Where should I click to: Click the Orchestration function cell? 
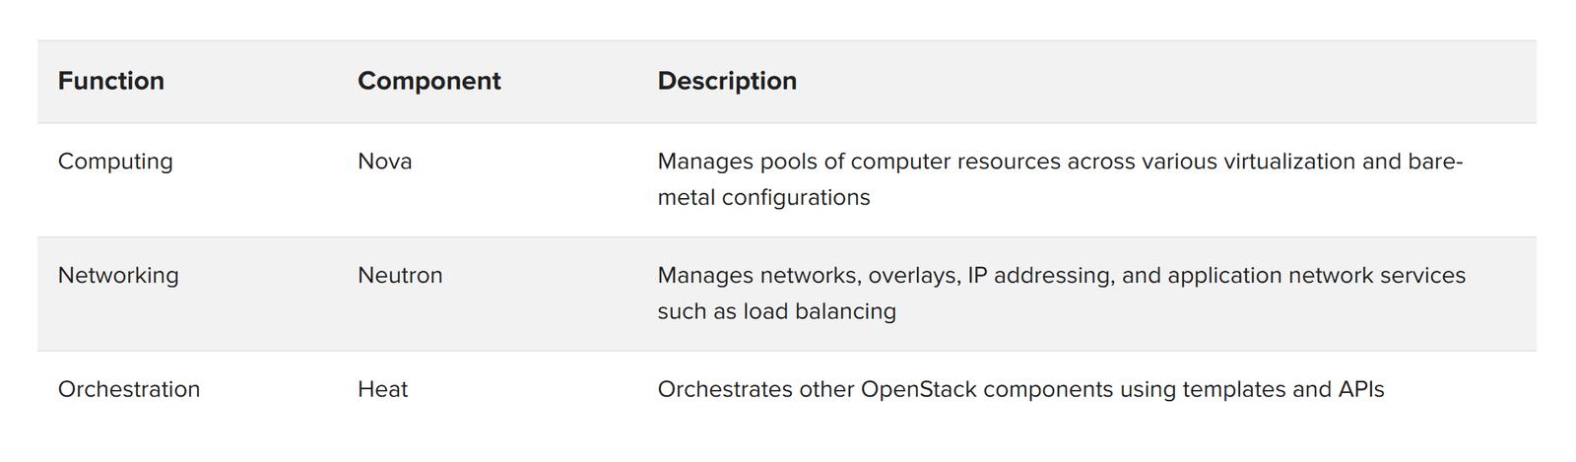[129, 390]
